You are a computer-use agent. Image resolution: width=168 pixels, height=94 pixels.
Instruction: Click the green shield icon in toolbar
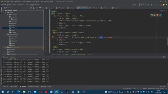[x=166, y=5]
